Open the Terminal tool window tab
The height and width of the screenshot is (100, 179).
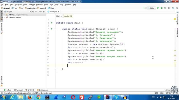[18, 90]
